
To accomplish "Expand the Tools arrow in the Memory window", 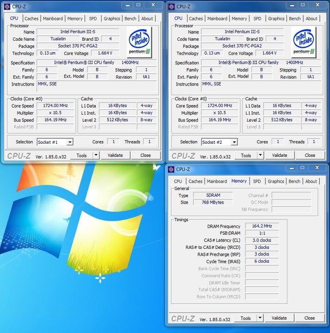I will click(x=260, y=318).
